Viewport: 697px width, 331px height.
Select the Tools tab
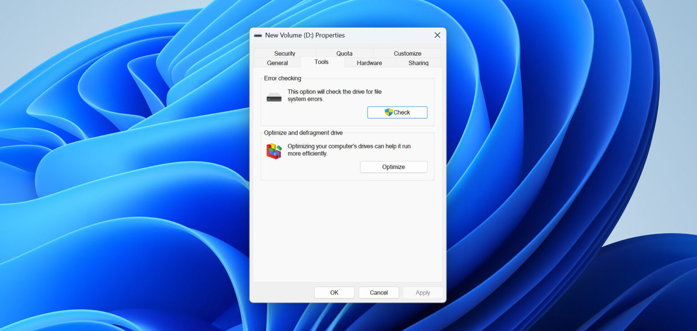pyautogui.click(x=322, y=62)
